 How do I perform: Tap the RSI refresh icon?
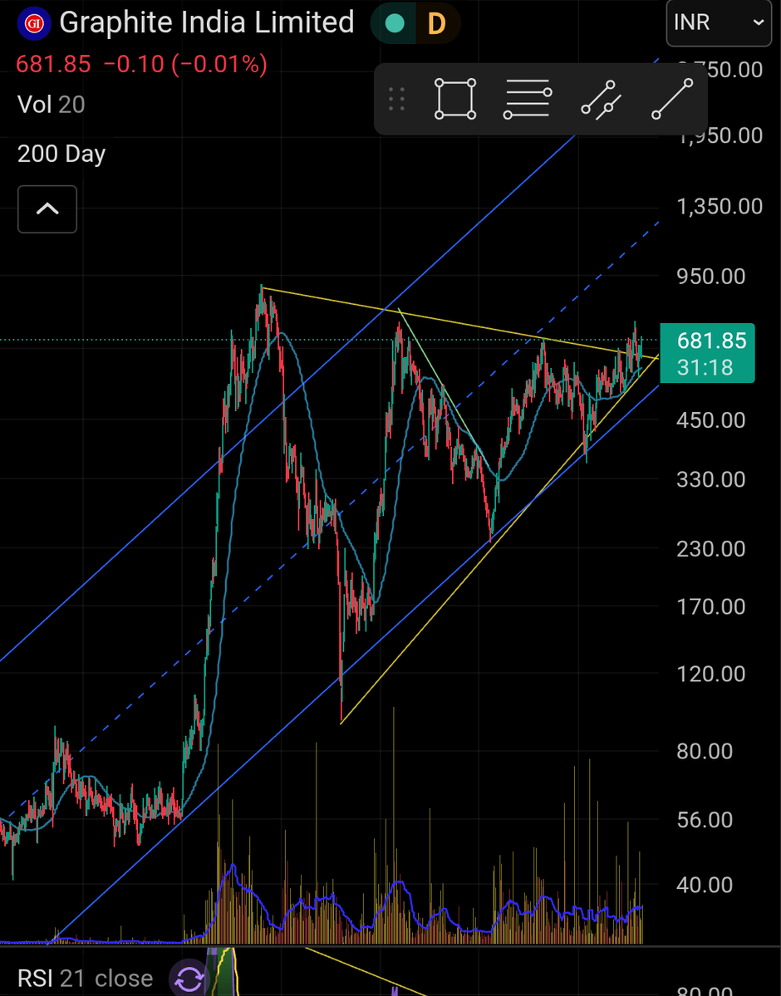click(189, 980)
